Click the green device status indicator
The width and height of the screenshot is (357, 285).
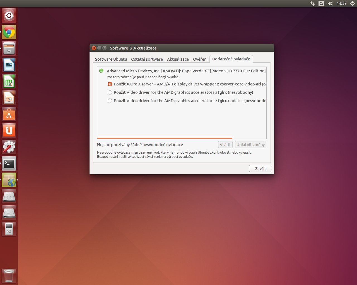click(101, 71)
